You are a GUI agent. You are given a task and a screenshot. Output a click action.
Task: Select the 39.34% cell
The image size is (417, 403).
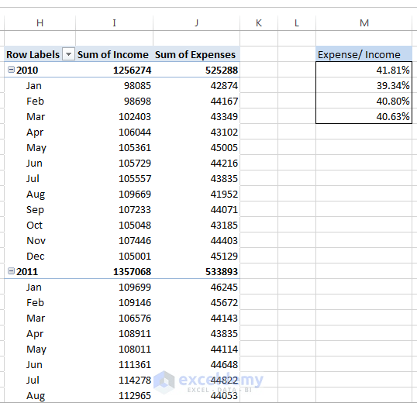tap(364, 85)
